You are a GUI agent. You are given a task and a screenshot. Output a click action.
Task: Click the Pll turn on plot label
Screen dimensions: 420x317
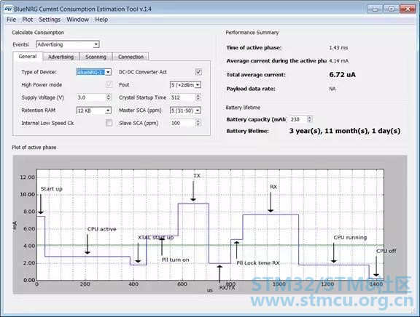tap(175, 260)
